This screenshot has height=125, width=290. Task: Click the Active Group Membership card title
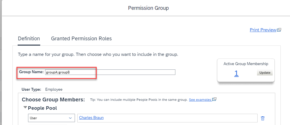point(246,64)
